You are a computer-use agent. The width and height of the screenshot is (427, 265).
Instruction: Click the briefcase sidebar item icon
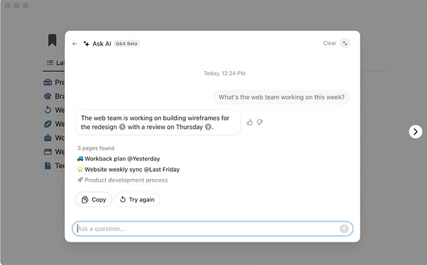click(x=48, y=138)
